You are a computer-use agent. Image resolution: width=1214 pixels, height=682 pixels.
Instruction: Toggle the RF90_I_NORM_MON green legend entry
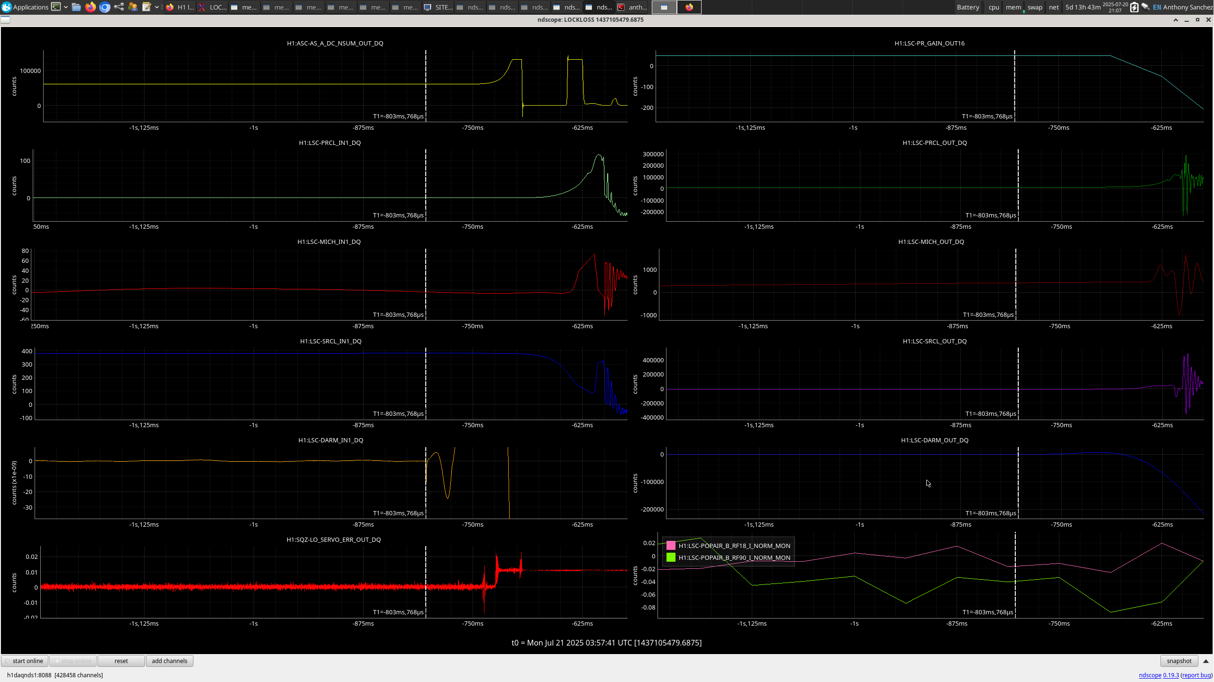pyautogui.click(x=734, y=557)
